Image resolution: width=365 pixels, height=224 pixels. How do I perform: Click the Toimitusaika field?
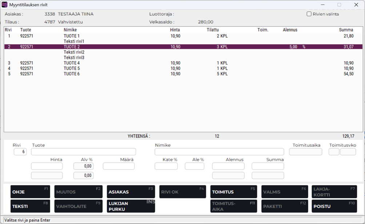[305, 152]
